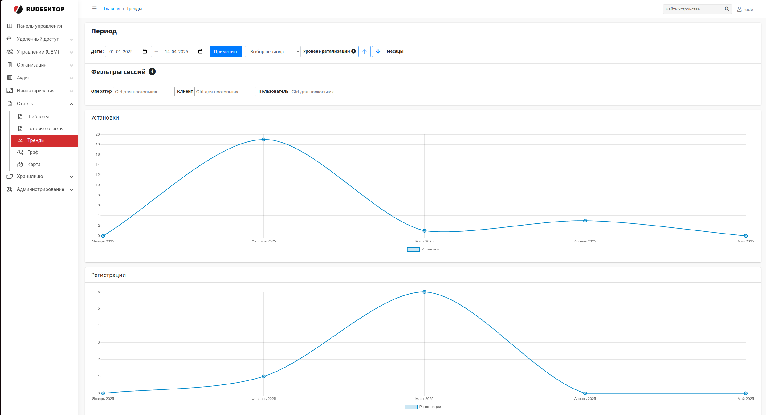Toggle Регистрации series in chart legend
This screenshot has height=415, width=766.
point(423,407)
